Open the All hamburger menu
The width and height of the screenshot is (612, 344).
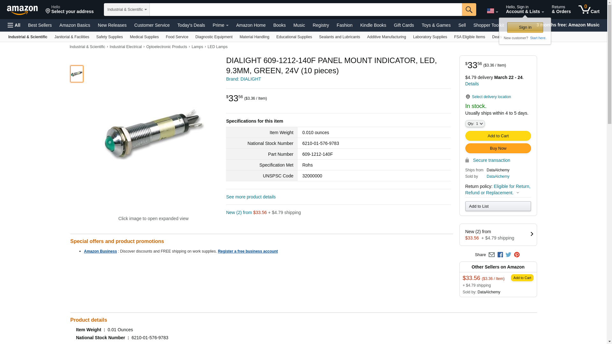click(14, 25)
